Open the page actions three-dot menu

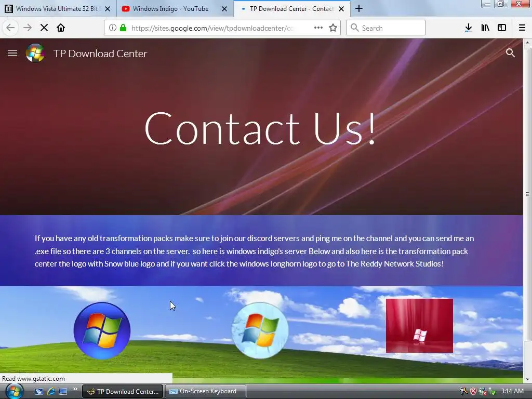point(318,28)
